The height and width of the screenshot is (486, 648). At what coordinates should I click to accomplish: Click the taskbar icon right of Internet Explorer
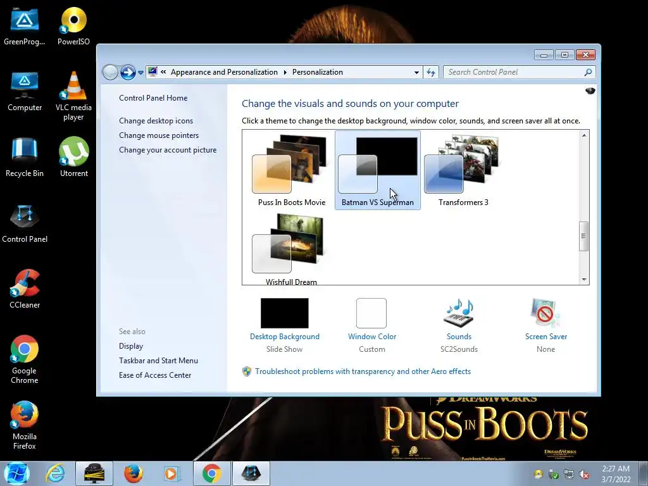point(94,473)
